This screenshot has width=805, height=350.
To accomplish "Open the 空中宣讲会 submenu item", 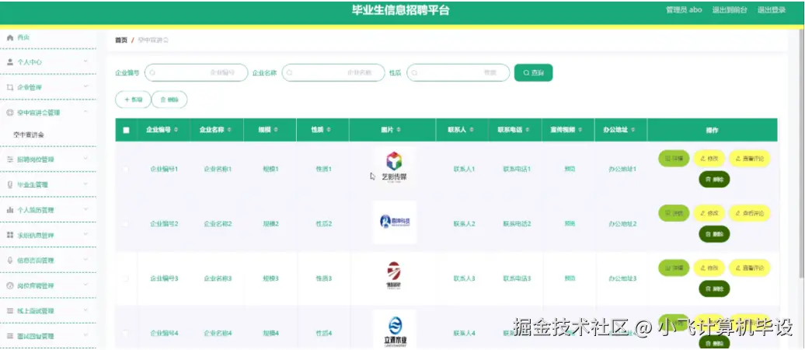I will click(29, 135).
